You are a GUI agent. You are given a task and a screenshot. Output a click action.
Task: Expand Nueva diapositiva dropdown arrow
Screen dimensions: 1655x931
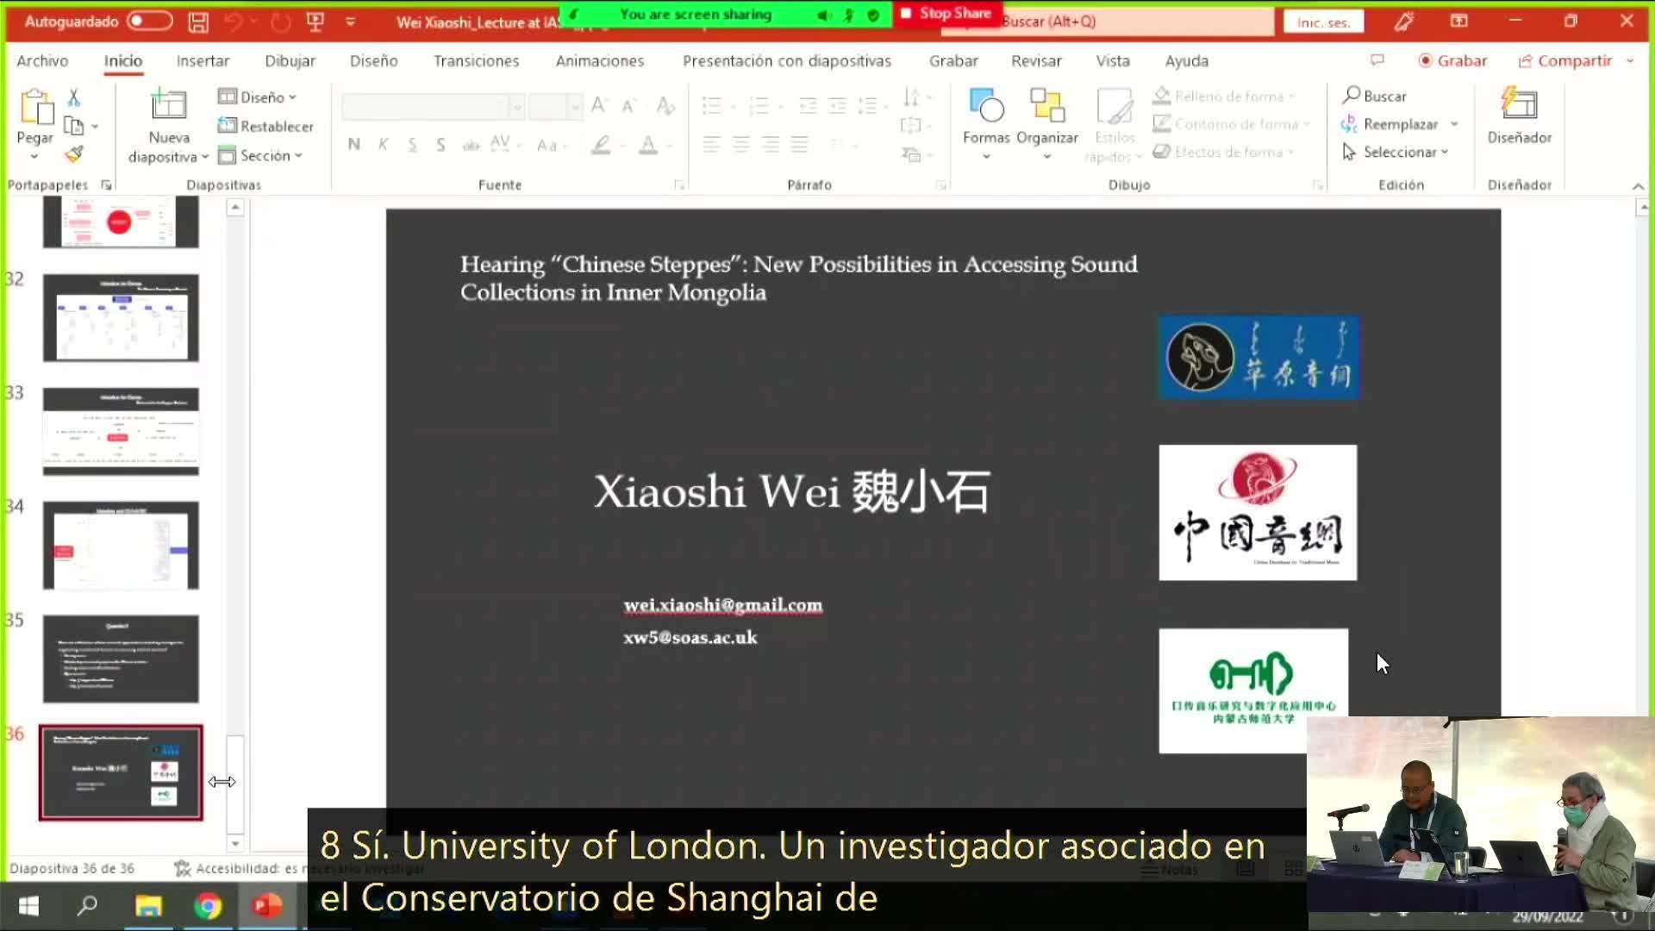pos(205,157)
